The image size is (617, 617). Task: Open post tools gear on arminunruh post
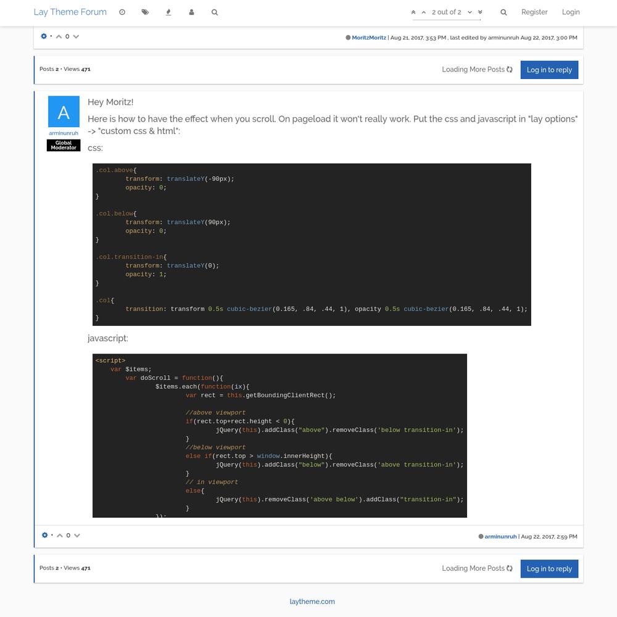(x=44, y=535)
